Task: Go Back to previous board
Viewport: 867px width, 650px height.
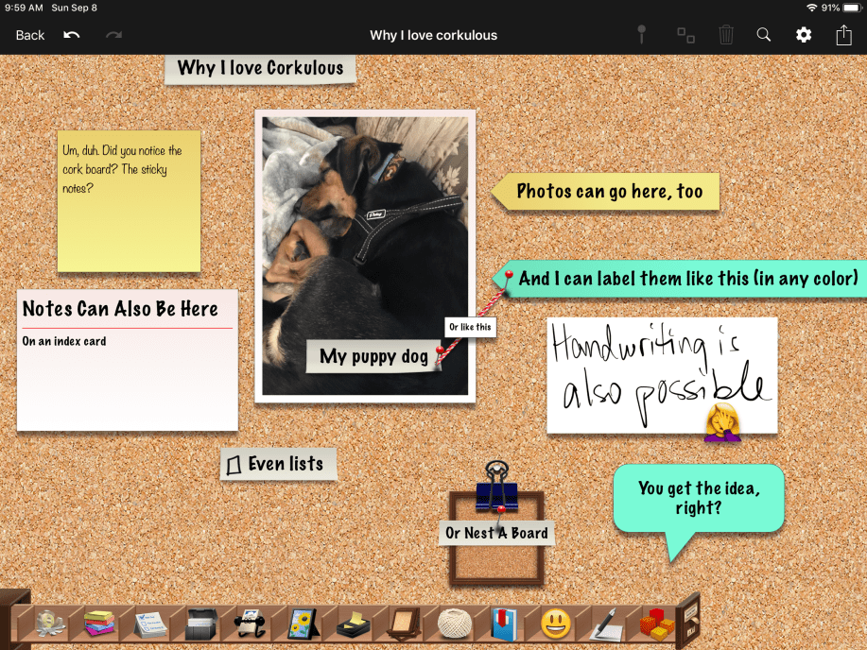Action: (x=30, y=35)
